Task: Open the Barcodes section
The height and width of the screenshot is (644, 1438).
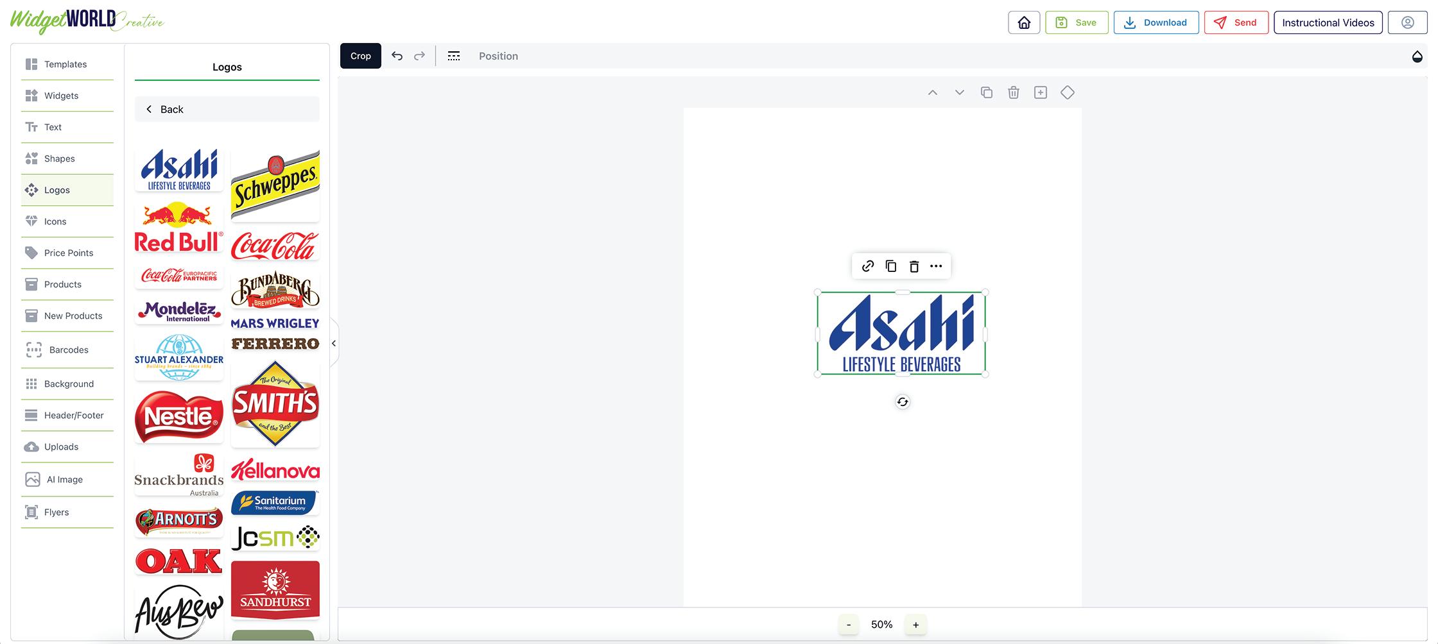Action: (x=67, y=350)
